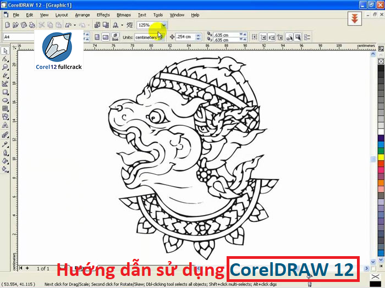
Task: Go to first page navigation button
Action: (x=21, y=268)
